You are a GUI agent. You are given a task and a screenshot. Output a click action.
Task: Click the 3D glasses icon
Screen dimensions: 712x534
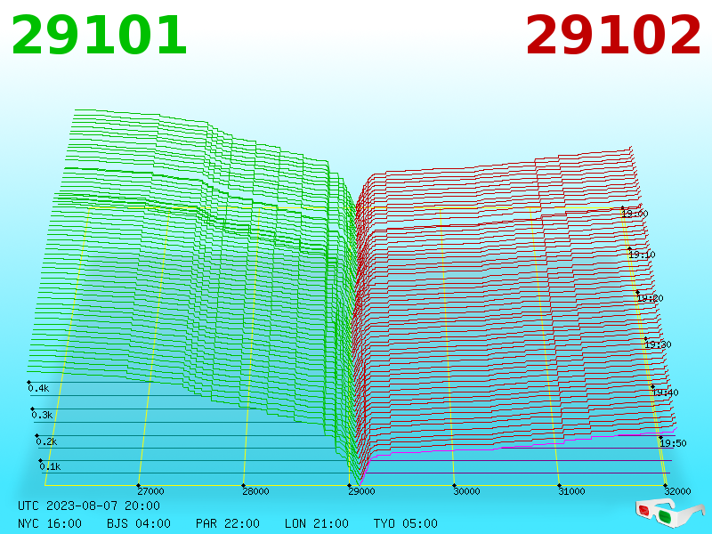(669, 514)
